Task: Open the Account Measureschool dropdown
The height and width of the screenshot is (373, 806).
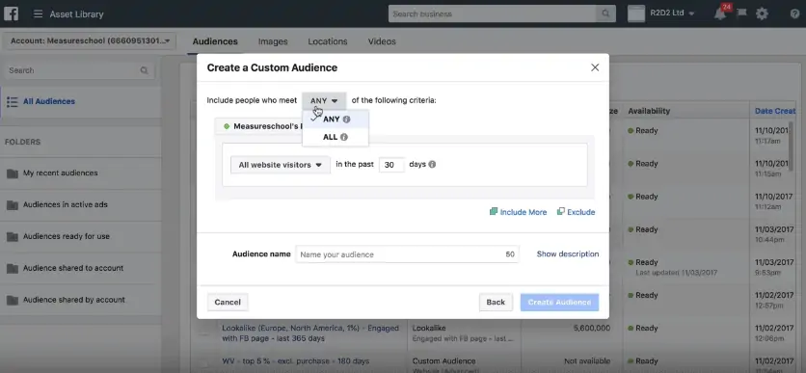Action: tap(90, 41)
